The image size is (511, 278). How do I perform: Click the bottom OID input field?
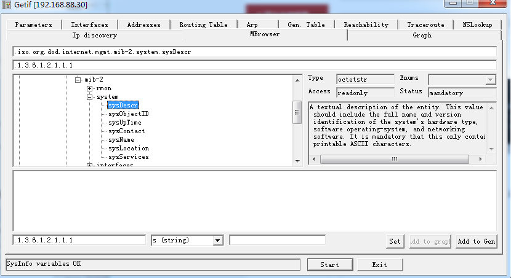tap(79, 240)
